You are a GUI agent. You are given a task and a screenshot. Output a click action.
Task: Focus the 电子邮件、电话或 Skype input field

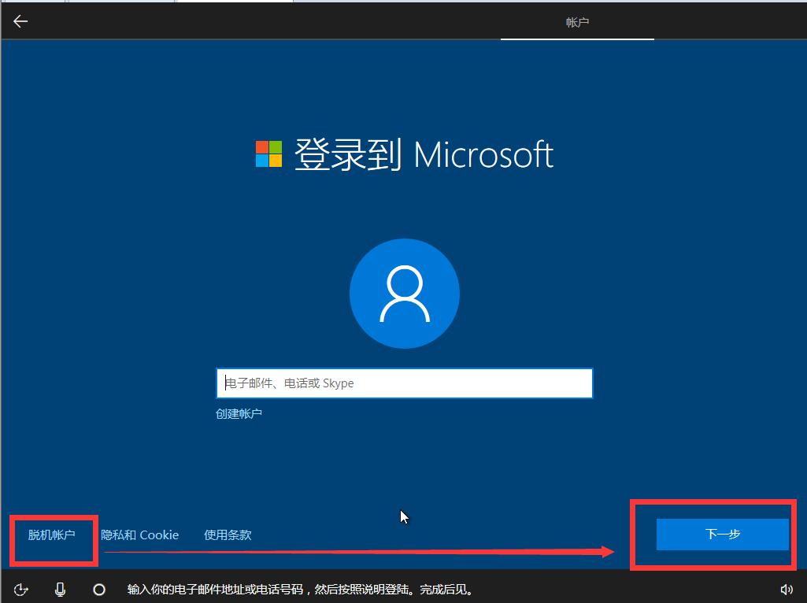pyautogui.click(x=404, y=383)
